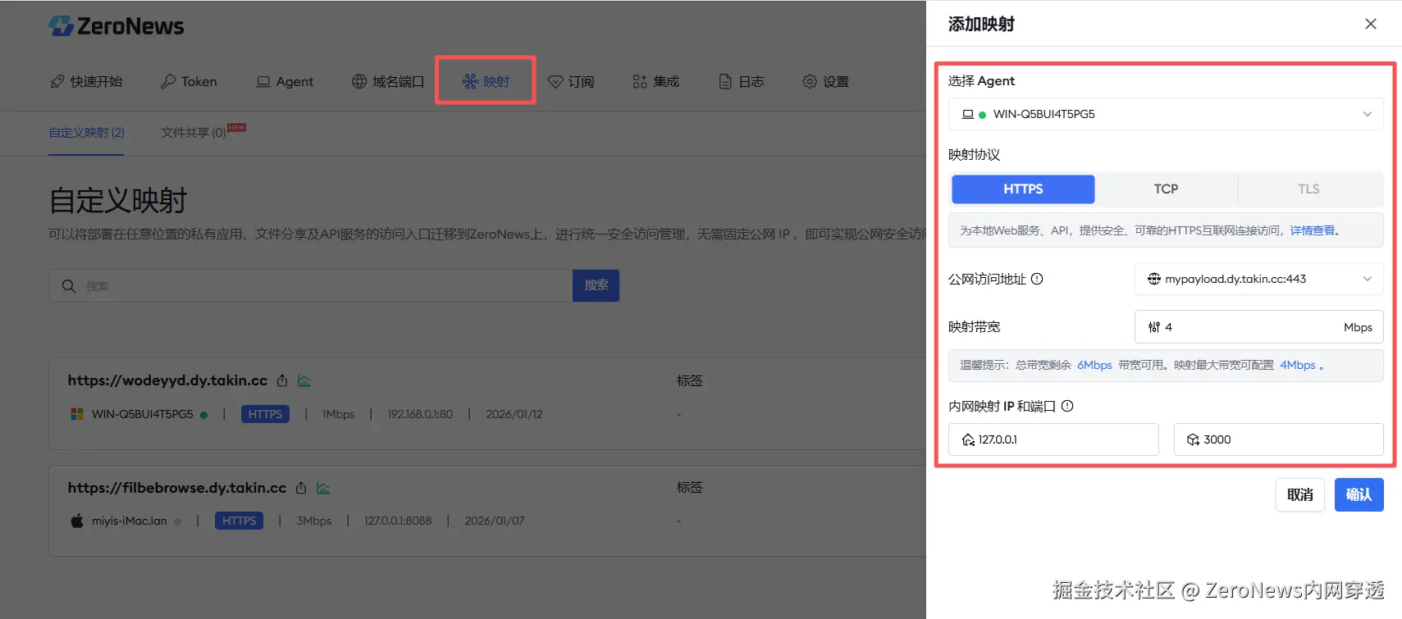Click the info icon beside 内网映射 IP 和端口
The width and height of the screenshot is (1402, 619).
pyautogui.click(x=1067, y=406)
